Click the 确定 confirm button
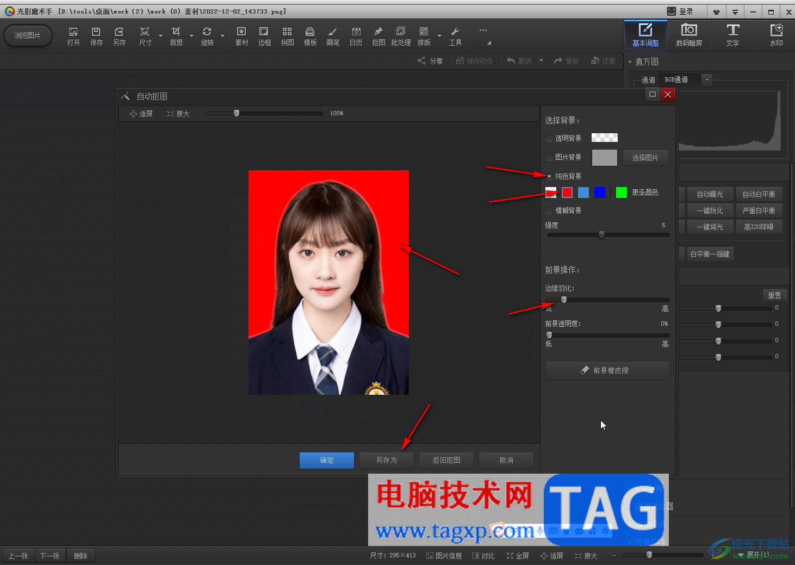The width and height of the screenshot is (795, 565). [327, 461]
